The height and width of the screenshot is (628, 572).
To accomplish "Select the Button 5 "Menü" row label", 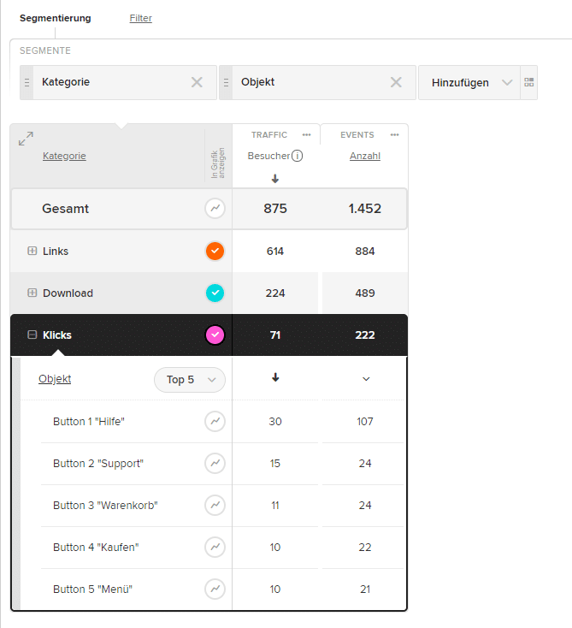I will click(x=92, y=589).
